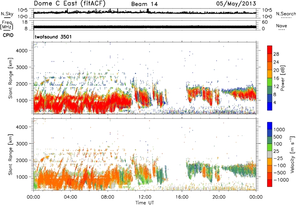Image resolution: width=296 pixels, height=205 pixels.
Task: Click velocity colorbar tick label '500'
Action: click(x=278, y=137)
